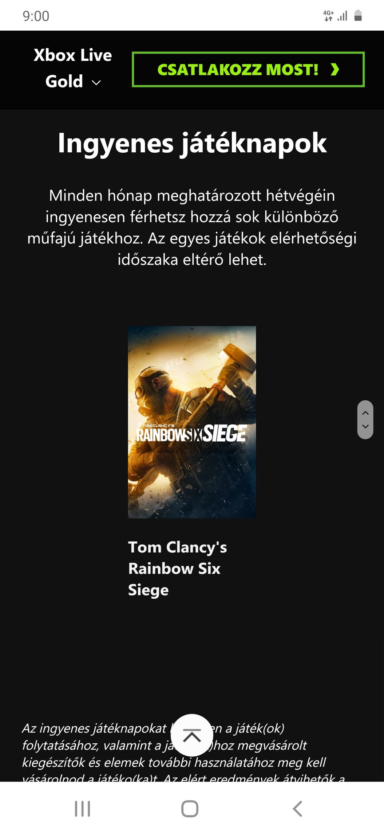This screenshot has width=384, height=833.
Task: Open Tom Clancy's Rainbow Six Siege title link
Action: coord(178,568)
